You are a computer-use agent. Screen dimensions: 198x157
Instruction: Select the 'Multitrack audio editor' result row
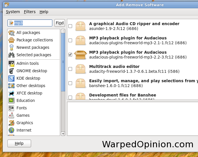coord(132,69)
